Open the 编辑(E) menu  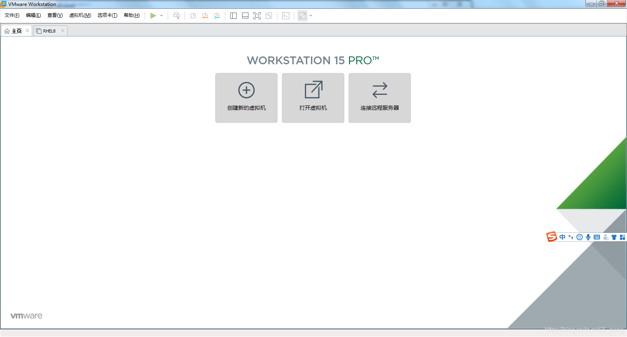[x=33, y=15]
